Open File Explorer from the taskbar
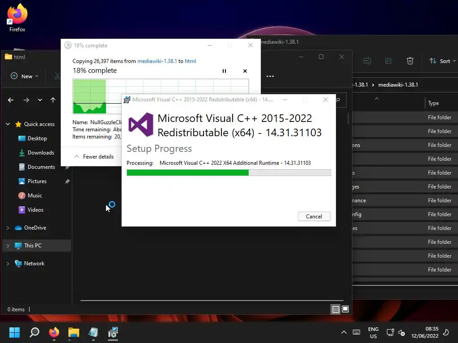 point(74,332)
